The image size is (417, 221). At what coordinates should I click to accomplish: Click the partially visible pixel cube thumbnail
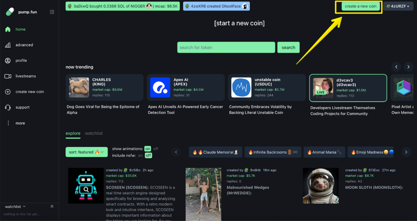click(x=404, y=87)
